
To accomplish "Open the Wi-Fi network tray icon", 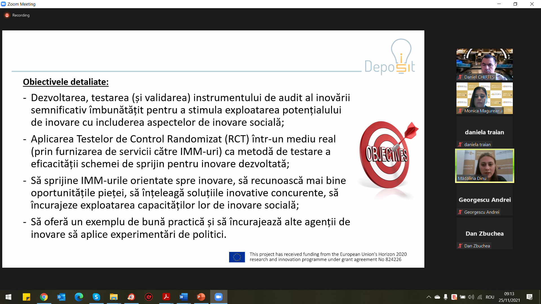I will (480, 297).
